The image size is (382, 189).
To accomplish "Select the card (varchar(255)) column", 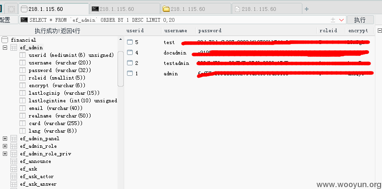I will pos(55,123).
